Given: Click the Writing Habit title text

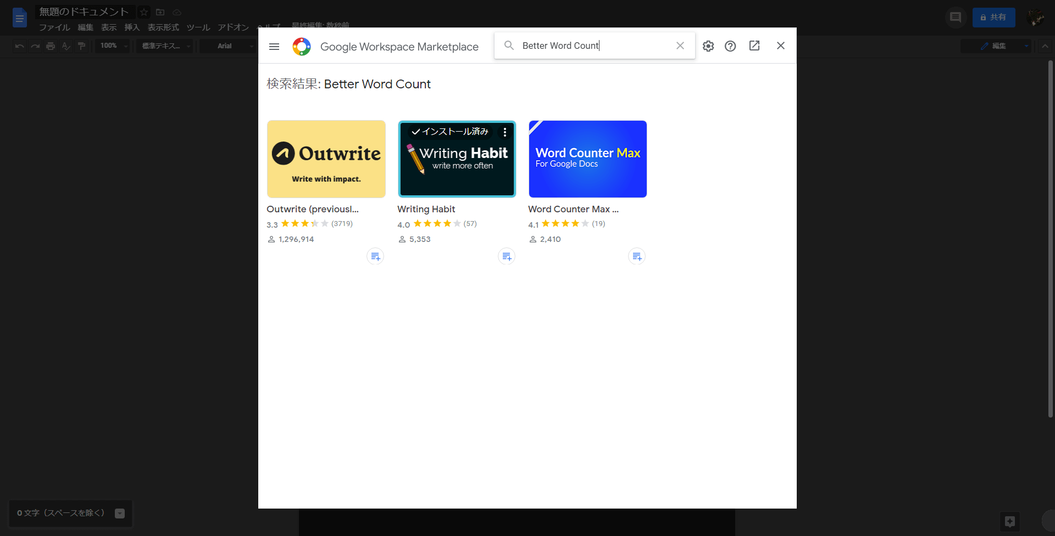Looking at the screenshot, I should pos(426,209).
